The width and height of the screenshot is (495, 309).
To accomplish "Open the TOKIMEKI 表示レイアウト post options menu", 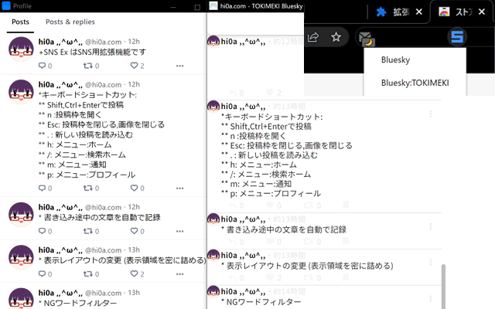I will 431,263.
